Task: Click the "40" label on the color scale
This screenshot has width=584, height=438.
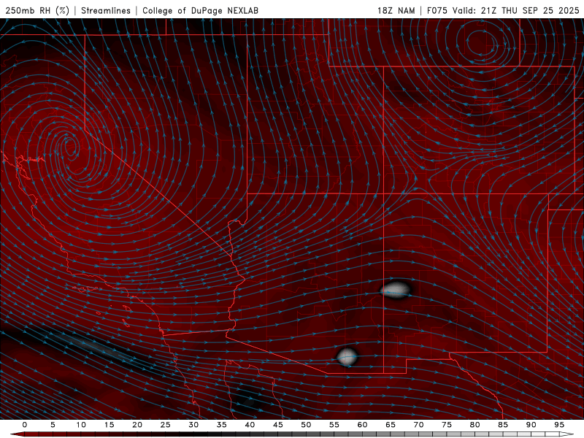Action: pyautogui.click(x=250, y=425)
